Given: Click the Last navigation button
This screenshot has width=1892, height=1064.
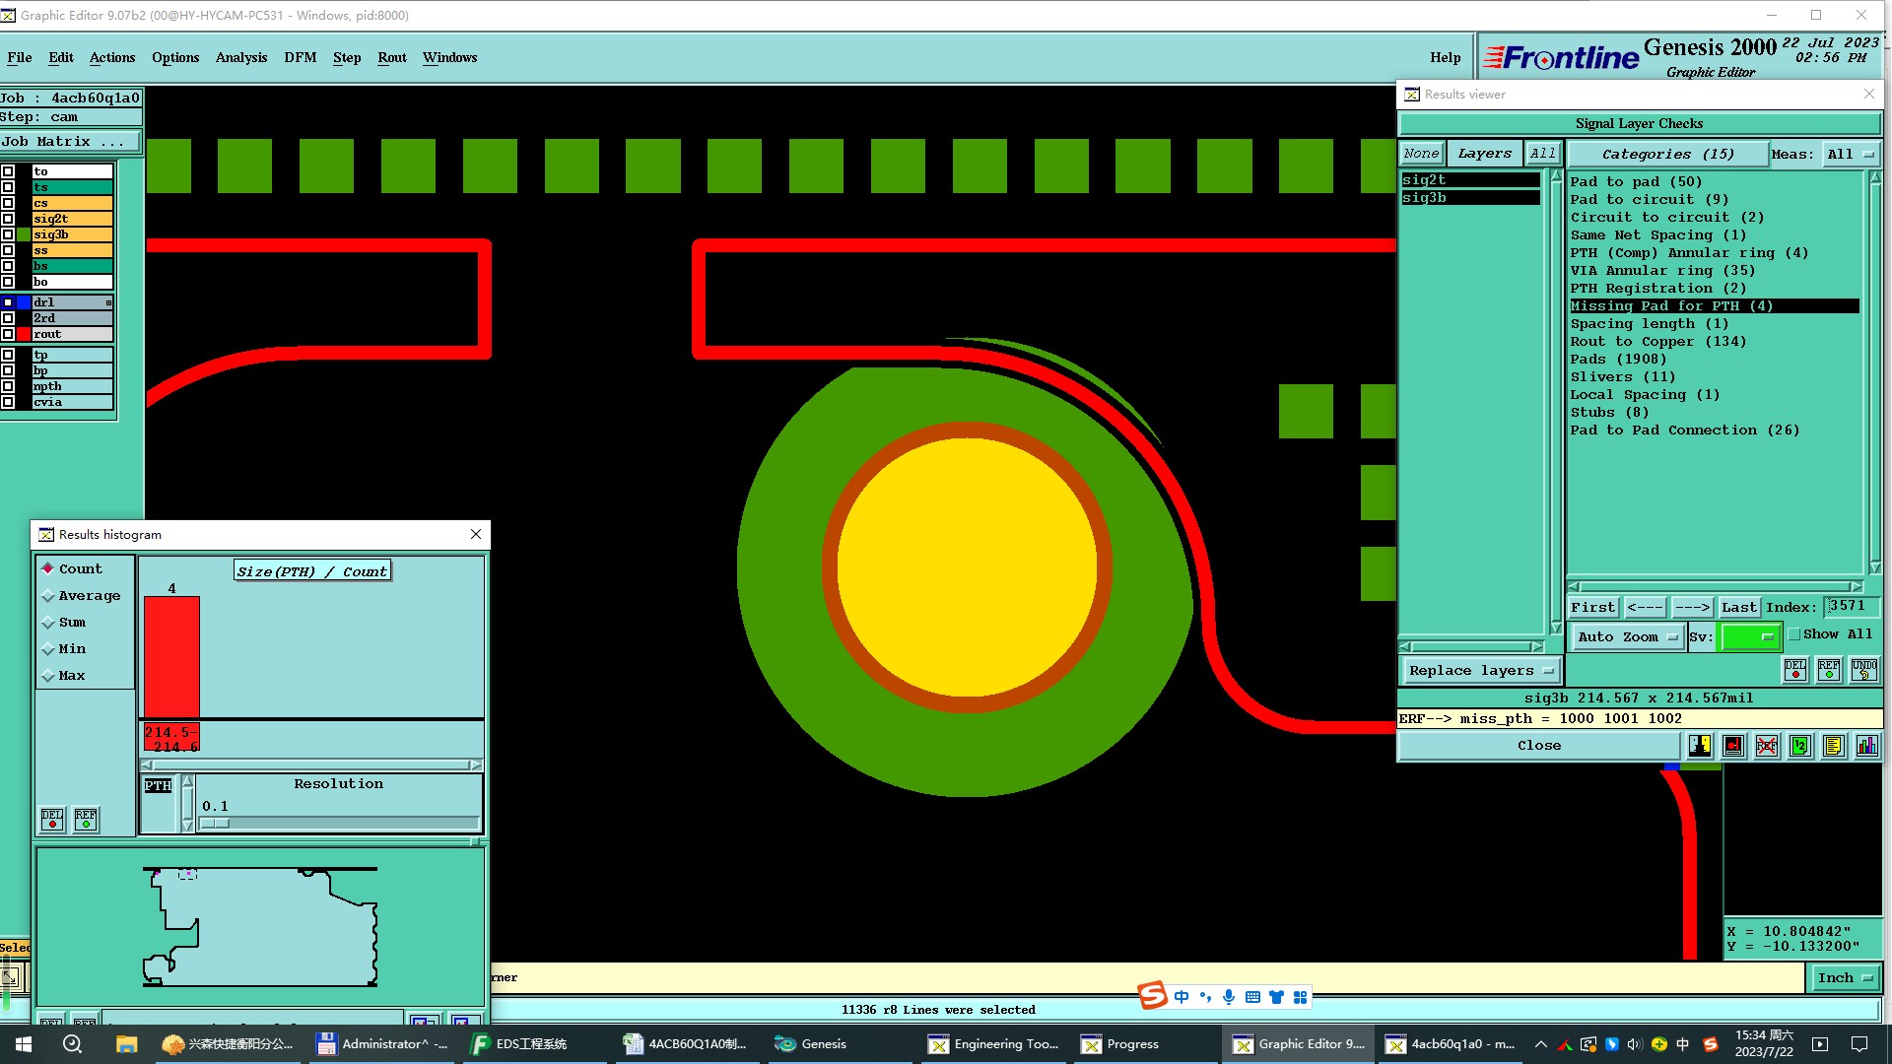Looking at the screenshot, I should pyautogui.click(x=1738, y=608).
